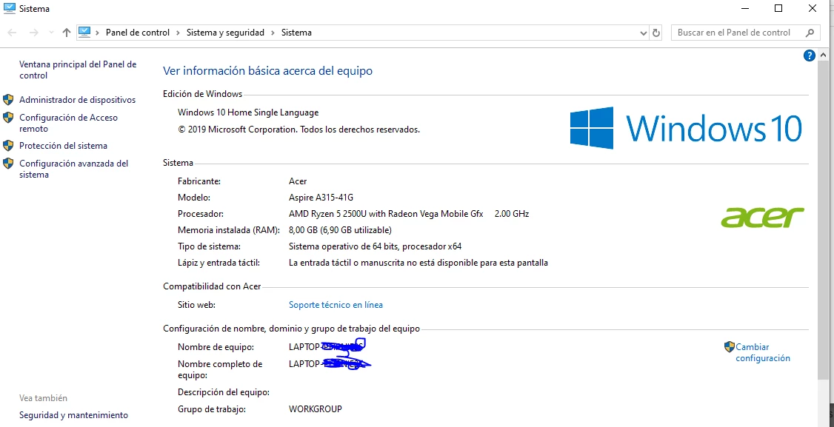Expand chevron after Sistema y seguridad breadcrumb
This screenshot has width=834, height=427.
[x=273, y=33]
